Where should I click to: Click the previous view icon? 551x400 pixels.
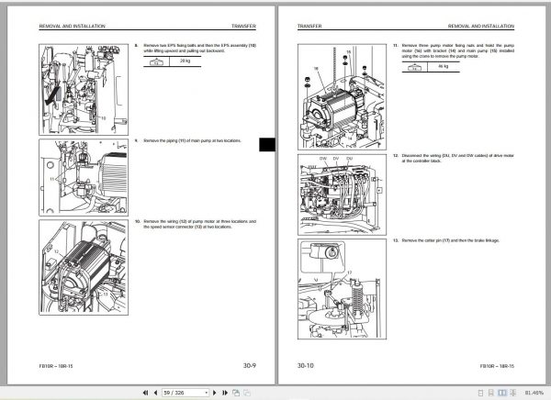tap(236, 393)
